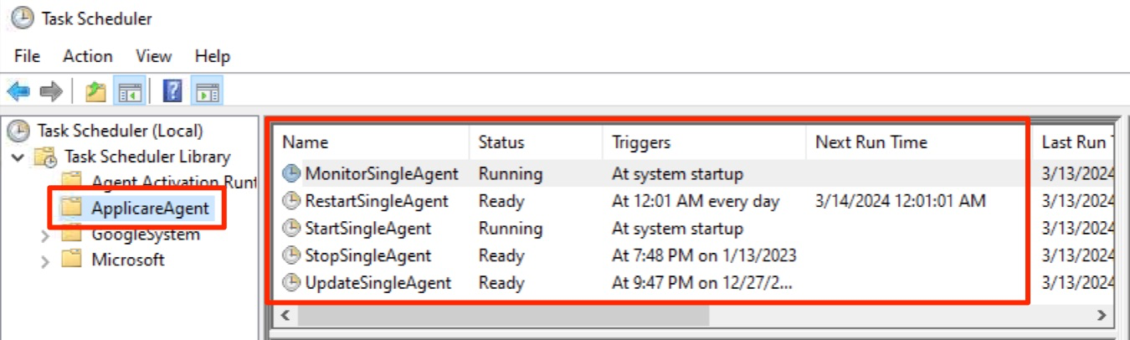Toggle Show/Hide Action Pane toolbar button
Image resolution: width=1130 pixels, height=340 pixels.
click(205, 91)
